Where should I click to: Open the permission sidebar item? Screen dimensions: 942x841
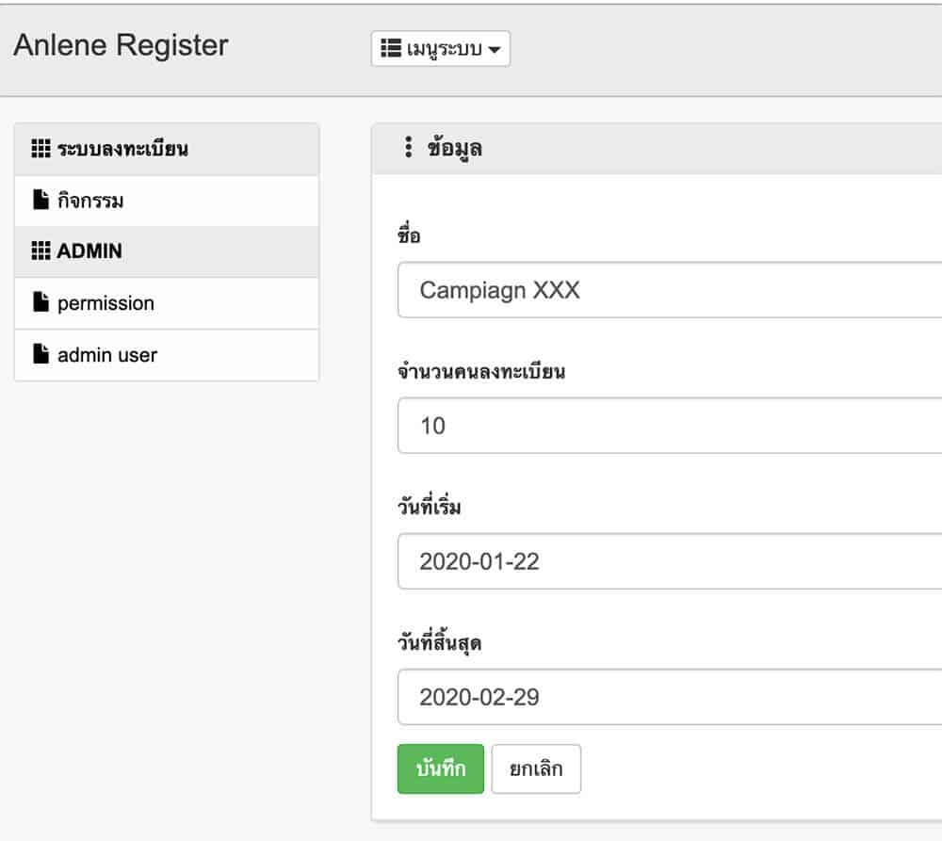tap(167, 303)
